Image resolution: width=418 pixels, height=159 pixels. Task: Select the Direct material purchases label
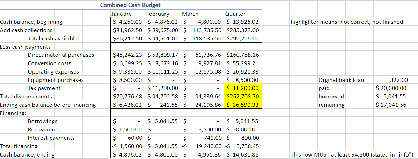point(61,55)
